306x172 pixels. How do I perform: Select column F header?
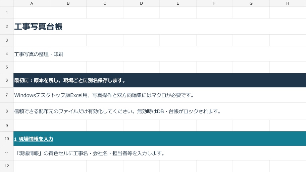214,3
